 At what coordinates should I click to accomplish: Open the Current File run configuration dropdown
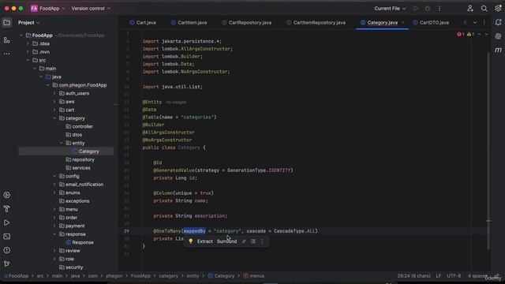390,9
